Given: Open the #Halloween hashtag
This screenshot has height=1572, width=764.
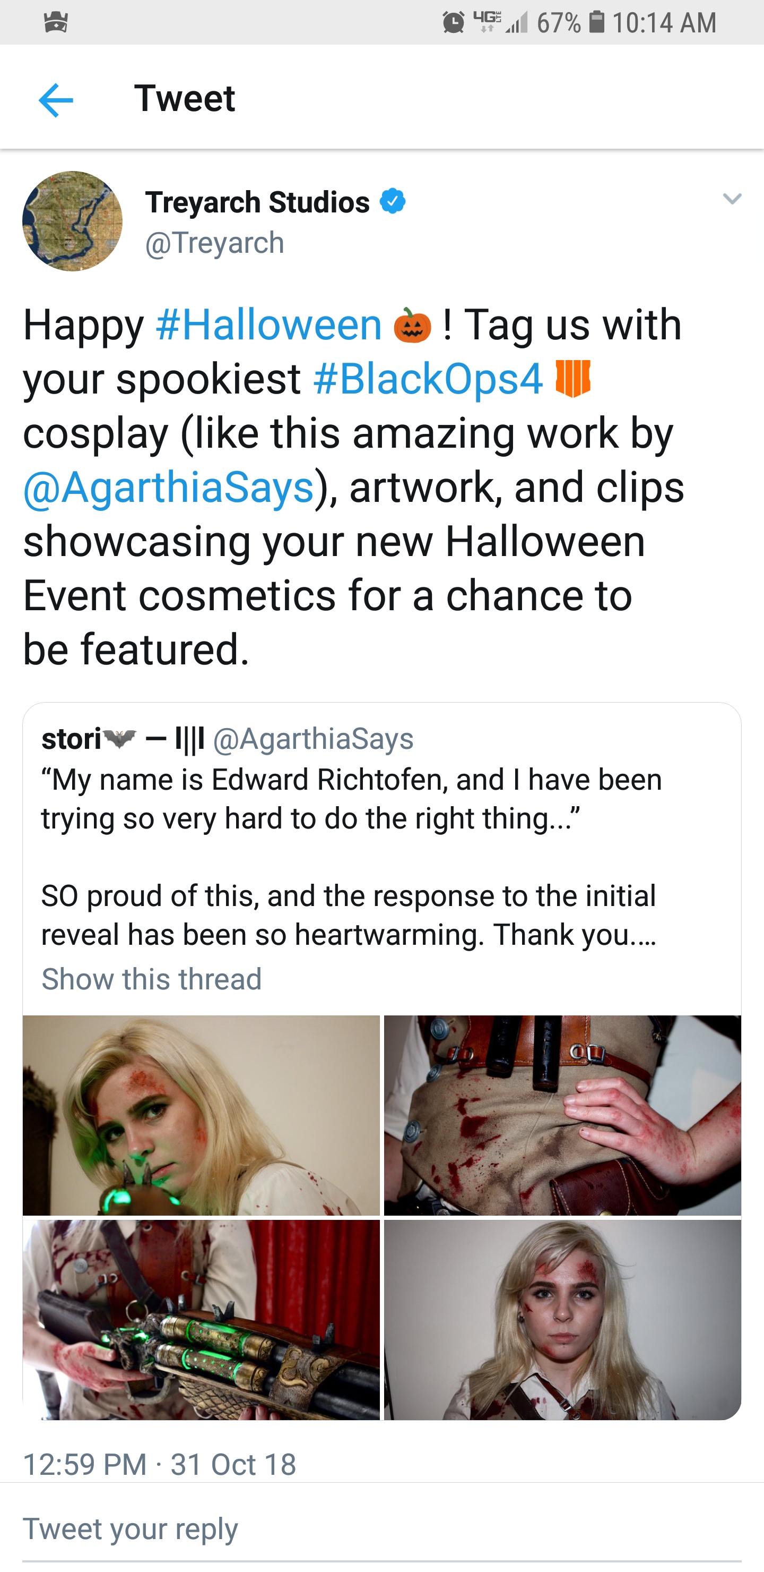Looking at the screenshot, I should 269,324.
